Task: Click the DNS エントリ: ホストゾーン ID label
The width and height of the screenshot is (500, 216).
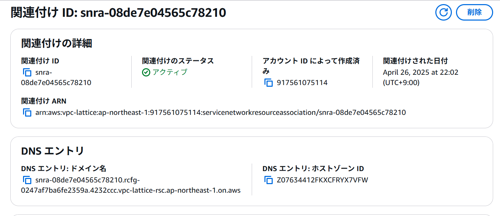Action: coord(313,169)
